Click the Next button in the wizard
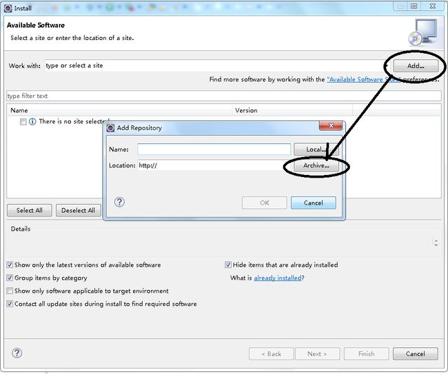 pyautogui.click(x=318, y=354)
